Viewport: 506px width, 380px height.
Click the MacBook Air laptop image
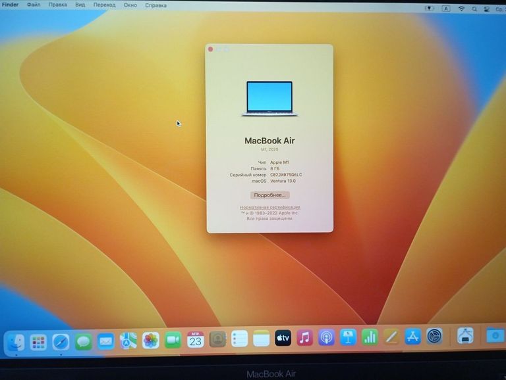(269, 99)
